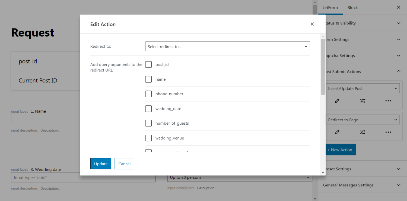Switch to the Block tab

[352, 7]
